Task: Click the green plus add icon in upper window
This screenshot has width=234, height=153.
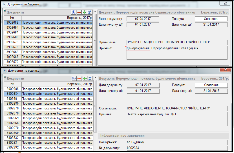Action: 85,12
